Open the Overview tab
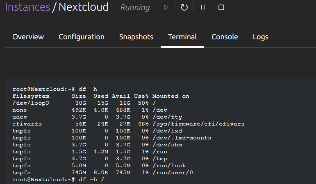Viewport: 316px width, 184px height. [28, 37]
